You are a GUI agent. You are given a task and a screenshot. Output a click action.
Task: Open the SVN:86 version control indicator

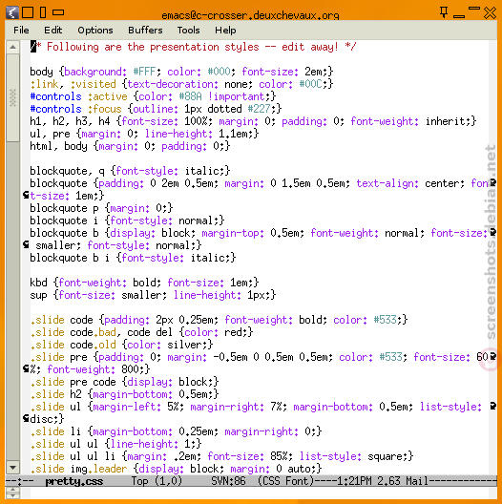(x=228, y=481)
